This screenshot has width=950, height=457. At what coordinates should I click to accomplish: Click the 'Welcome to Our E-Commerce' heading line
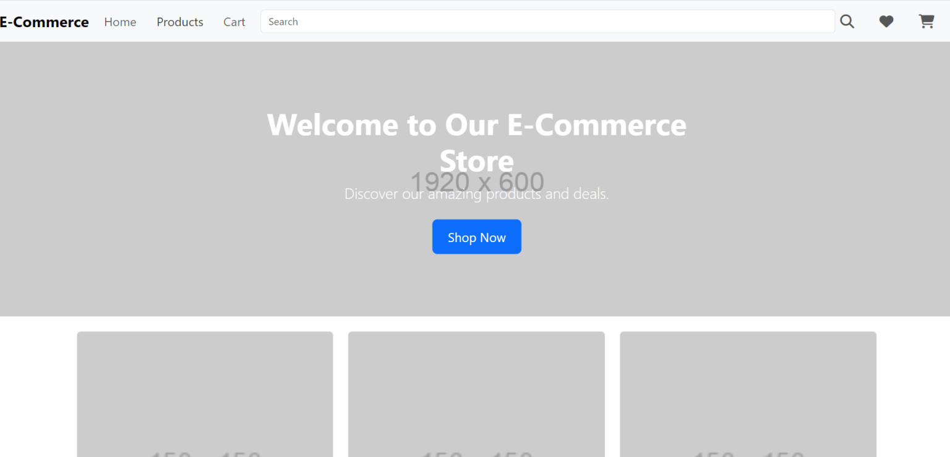(476, 125)
